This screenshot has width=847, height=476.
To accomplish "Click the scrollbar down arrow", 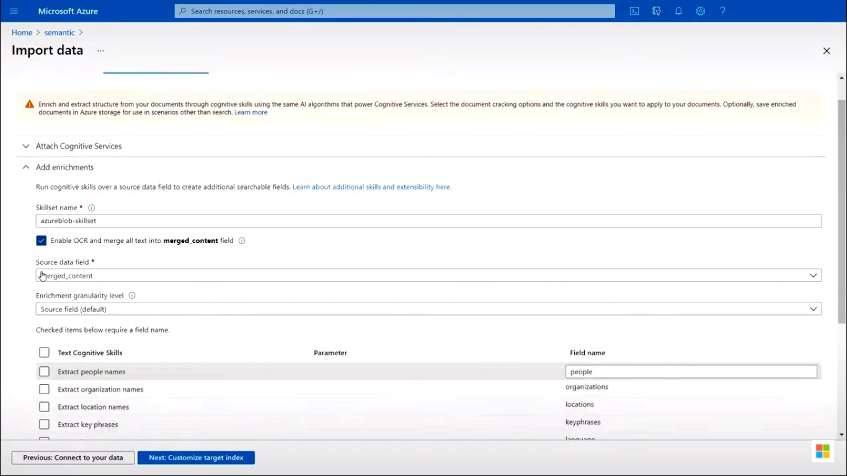I will pos(841,435).
